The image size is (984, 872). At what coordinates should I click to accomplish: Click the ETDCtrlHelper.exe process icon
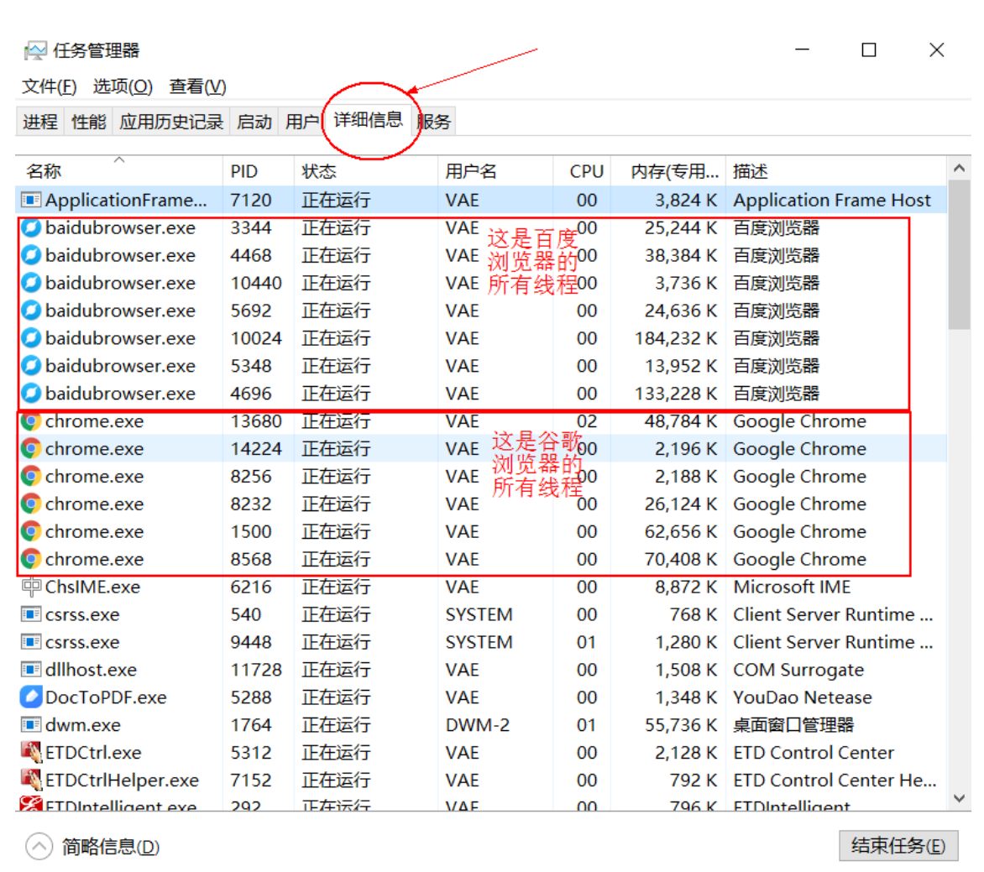pyautogui.click(x=31, y=780)
